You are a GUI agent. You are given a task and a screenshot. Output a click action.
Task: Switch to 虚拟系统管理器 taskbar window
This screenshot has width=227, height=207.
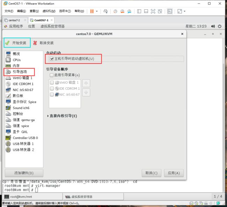(93, 197)
